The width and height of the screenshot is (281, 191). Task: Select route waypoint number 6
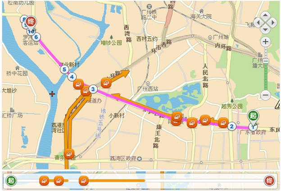click(36, 37)
